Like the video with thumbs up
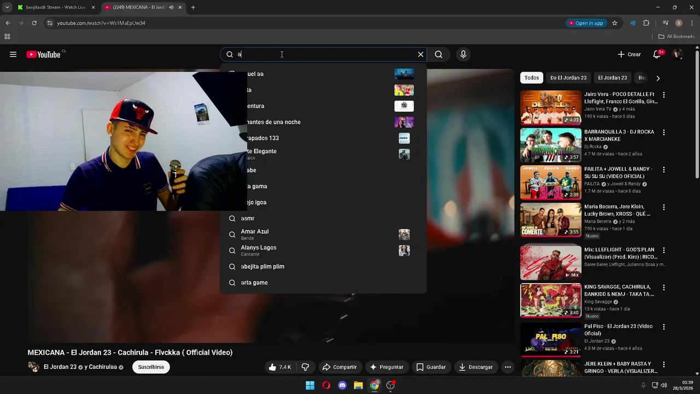 pyautogui.click(x=280, y=367)
